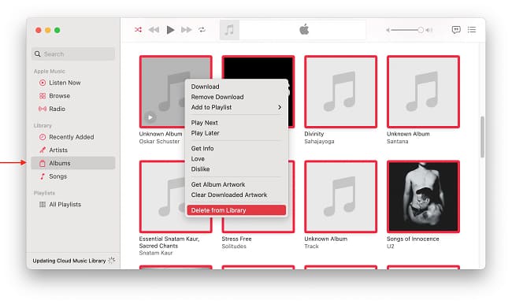Select Remove Download menu item
512x304 pixels.
click(x=236, y=97)
